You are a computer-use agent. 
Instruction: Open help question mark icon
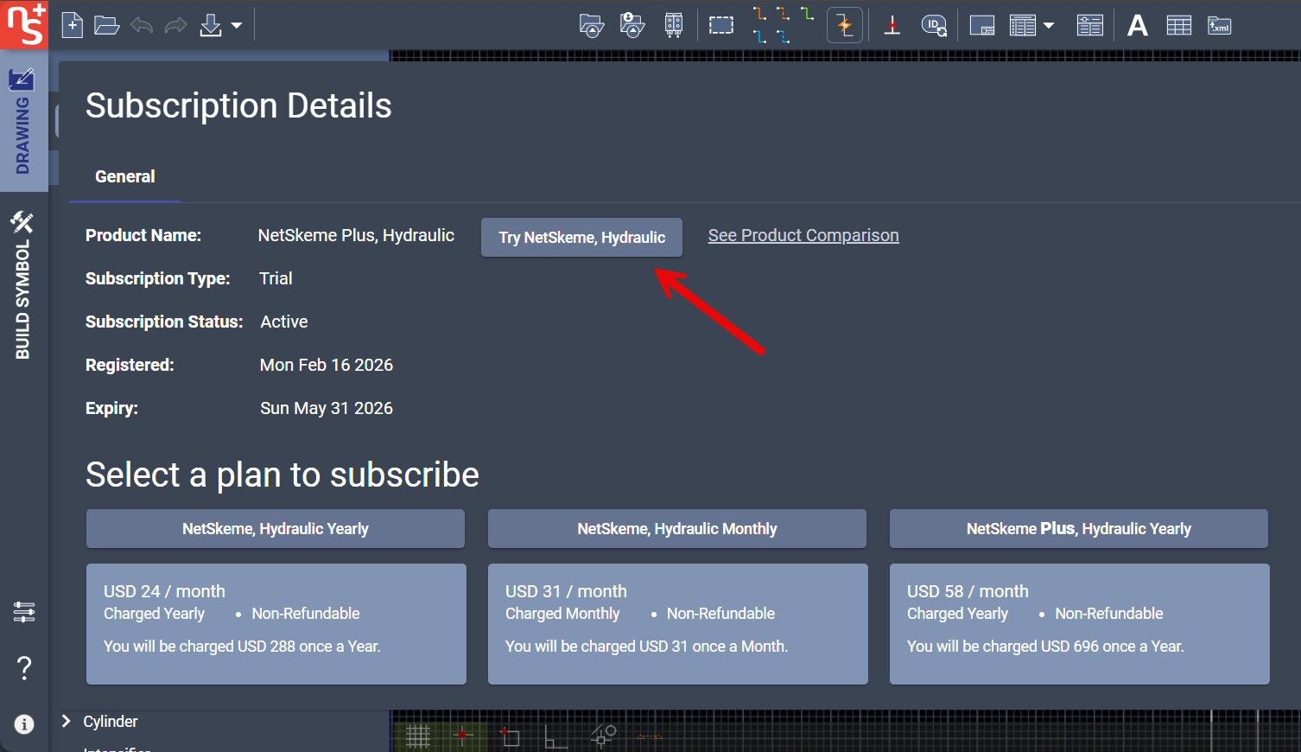(x=24, y=667)
